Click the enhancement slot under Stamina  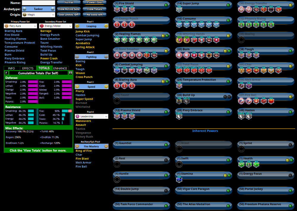point(179,180)
